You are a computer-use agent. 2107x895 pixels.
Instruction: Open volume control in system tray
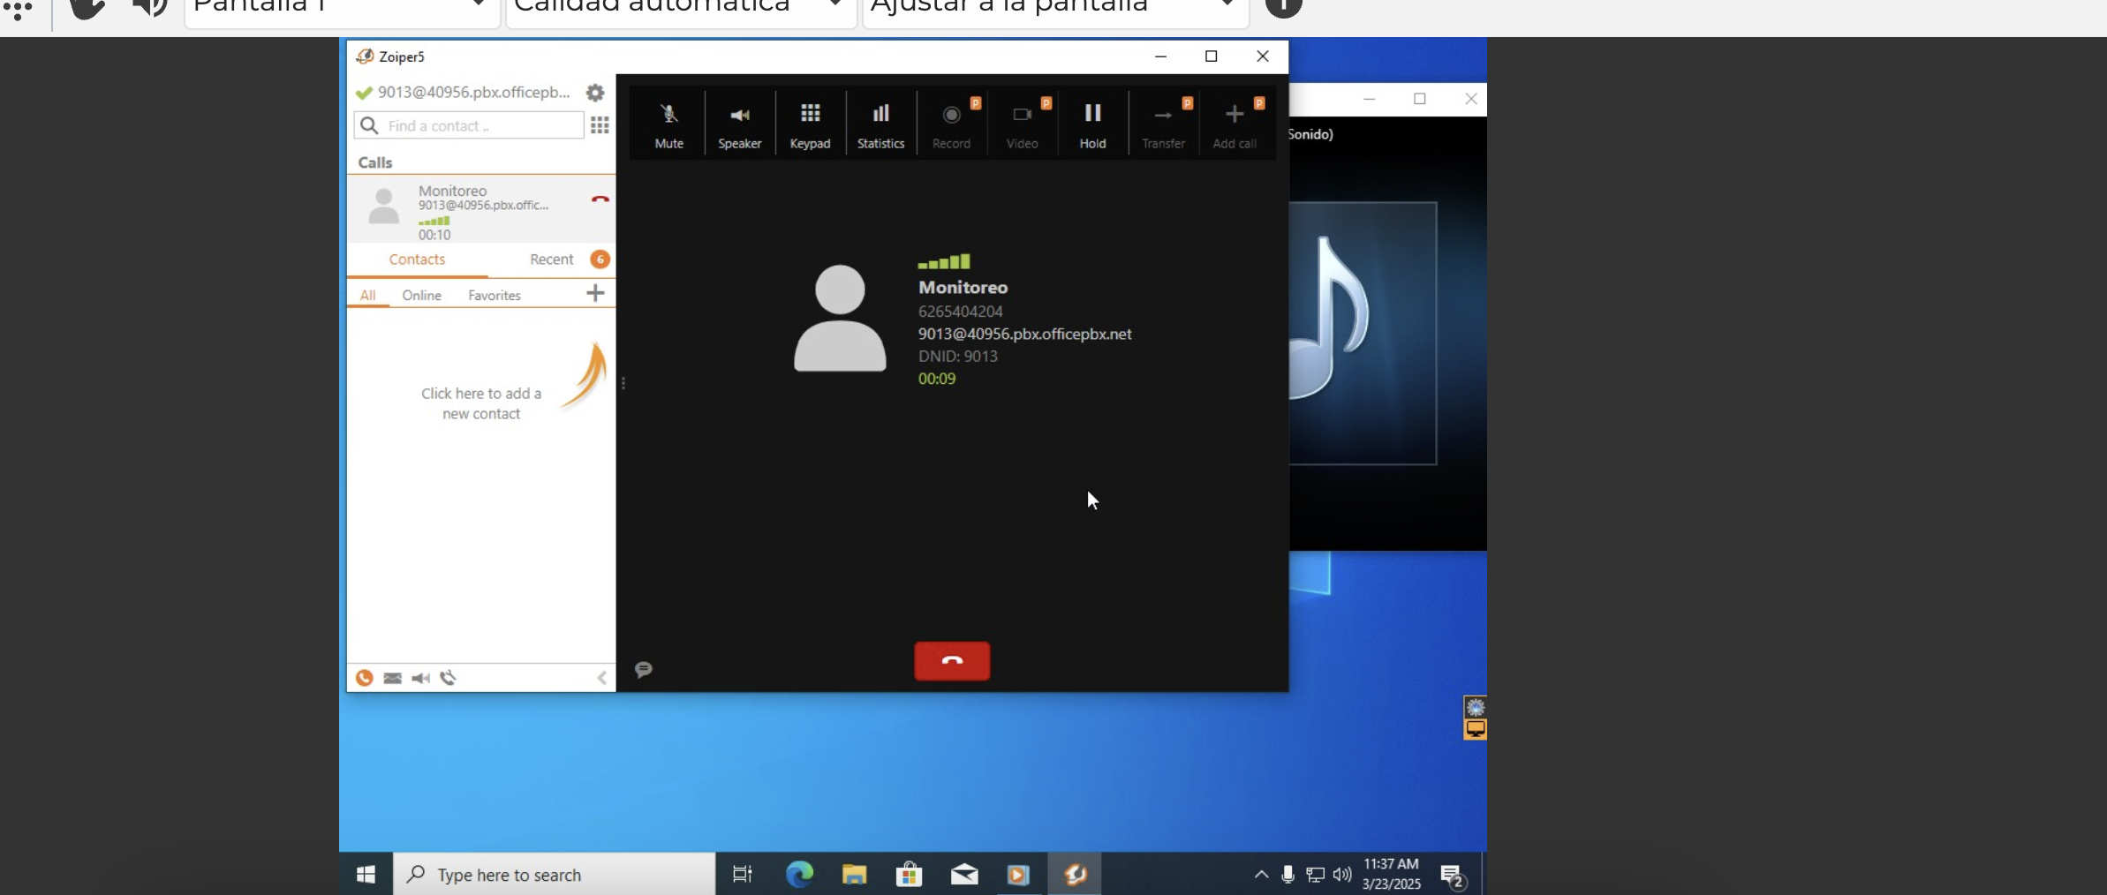tap(1342, 875)
